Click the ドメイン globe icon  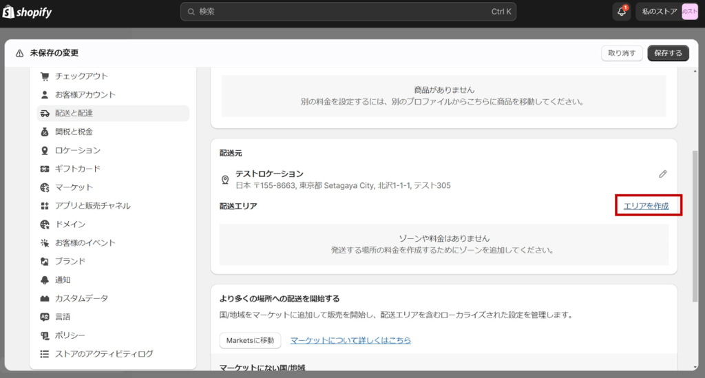[45, 224]
